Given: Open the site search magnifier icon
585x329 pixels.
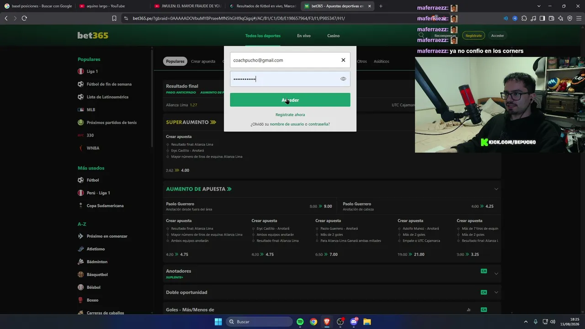Looking at the screenshot, I should 421,35.
